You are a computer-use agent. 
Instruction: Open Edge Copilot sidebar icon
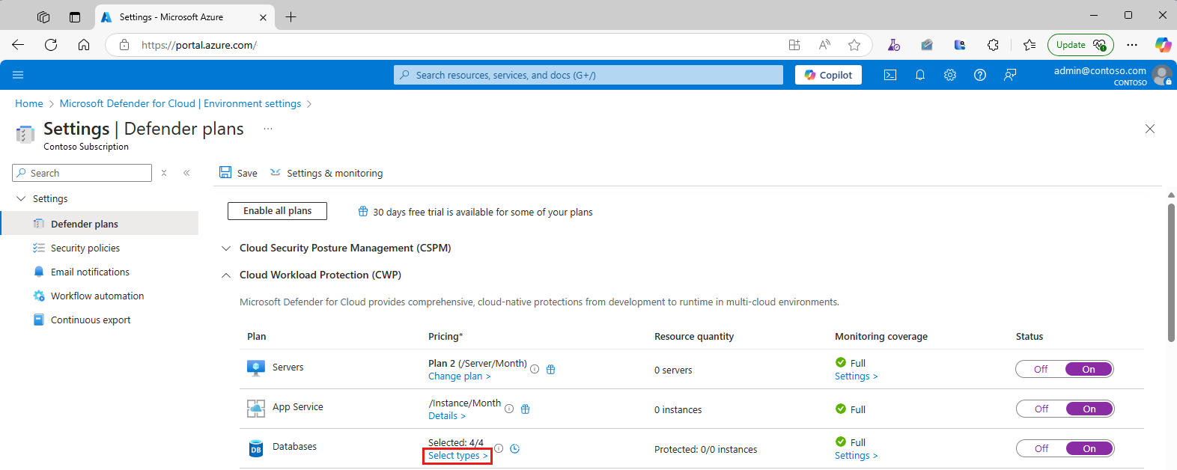[1162, 45]
